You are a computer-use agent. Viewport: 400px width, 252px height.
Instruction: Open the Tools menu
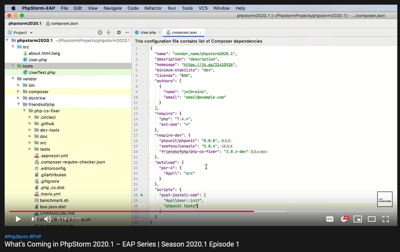pos(187,8)
